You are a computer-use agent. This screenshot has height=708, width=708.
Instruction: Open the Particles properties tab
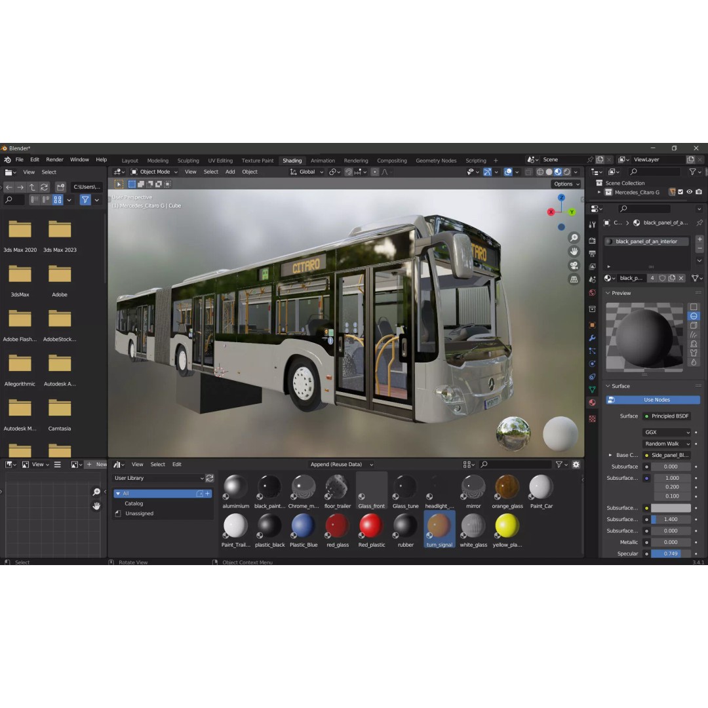pyautogui.click(x=592, y=351)
